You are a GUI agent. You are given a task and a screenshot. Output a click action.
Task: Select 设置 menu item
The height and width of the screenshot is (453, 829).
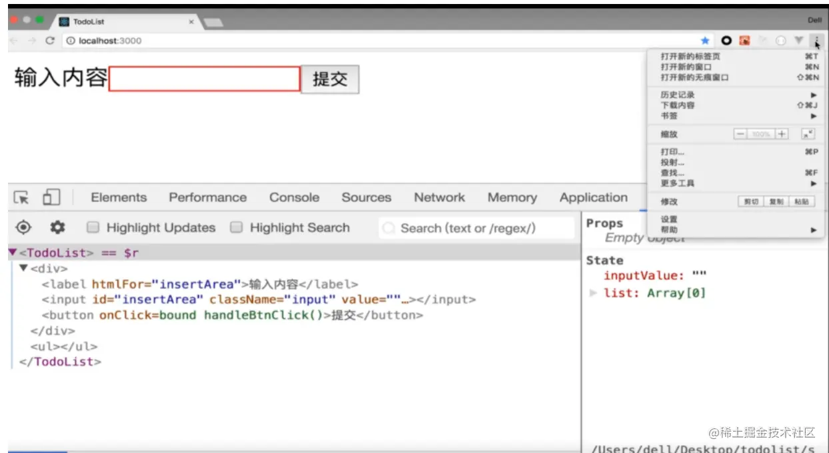coord(736,219)
